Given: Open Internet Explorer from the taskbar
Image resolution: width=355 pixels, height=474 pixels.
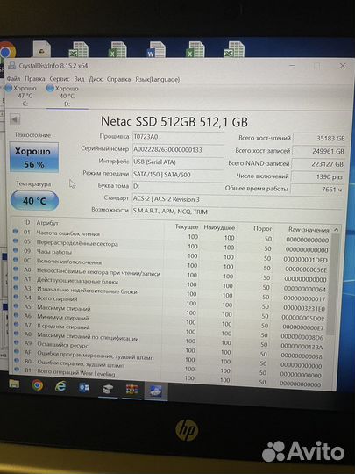Looking at the screenshot, I should [x=60, y=386].
